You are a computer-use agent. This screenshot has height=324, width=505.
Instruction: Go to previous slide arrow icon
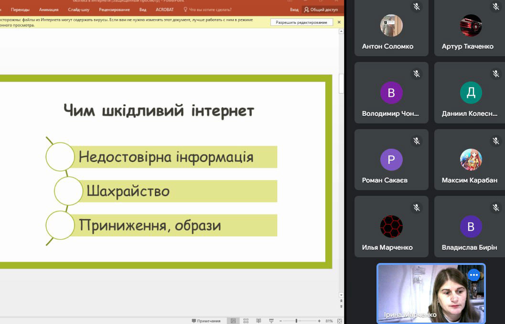pyautogui.click(x=341, y=301)
